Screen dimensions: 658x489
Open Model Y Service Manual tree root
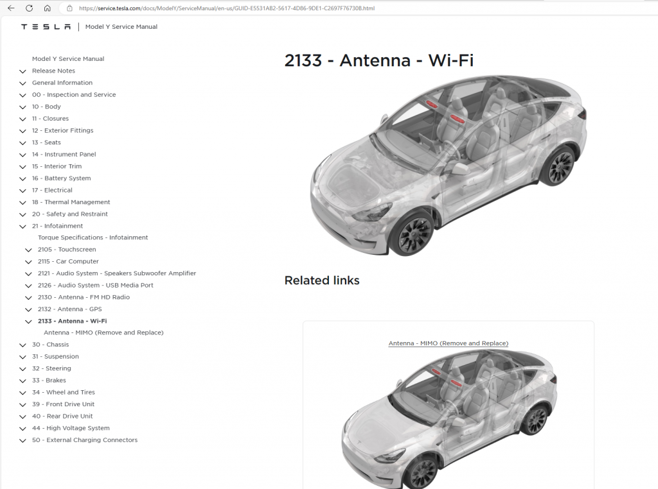pos(68,58)
